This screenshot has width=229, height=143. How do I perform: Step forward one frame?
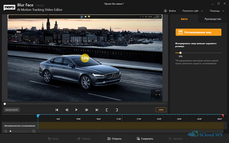[87, 110]
